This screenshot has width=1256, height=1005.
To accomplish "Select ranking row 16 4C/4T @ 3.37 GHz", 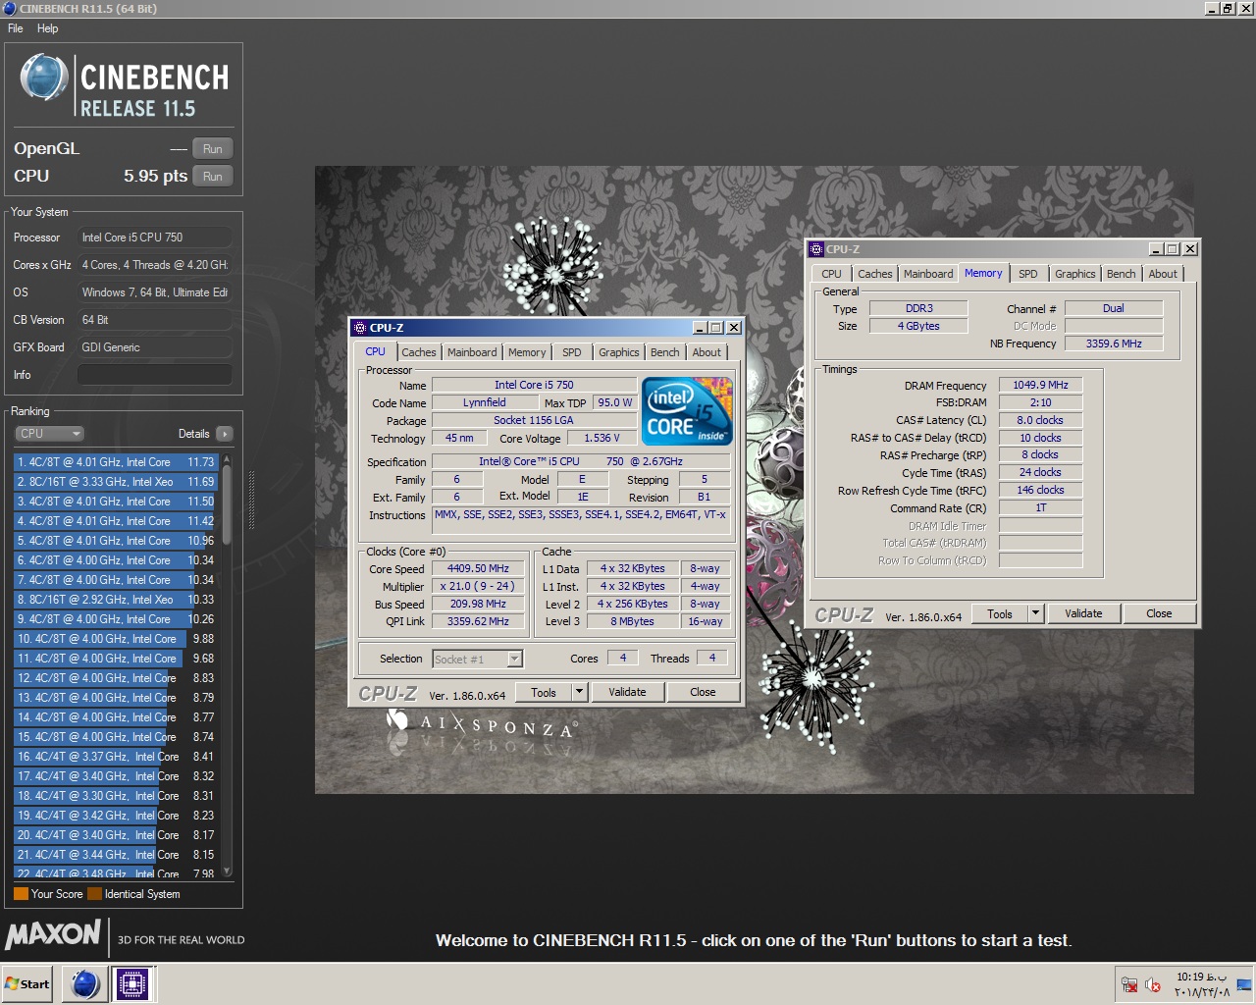I will tap(116, 756).
